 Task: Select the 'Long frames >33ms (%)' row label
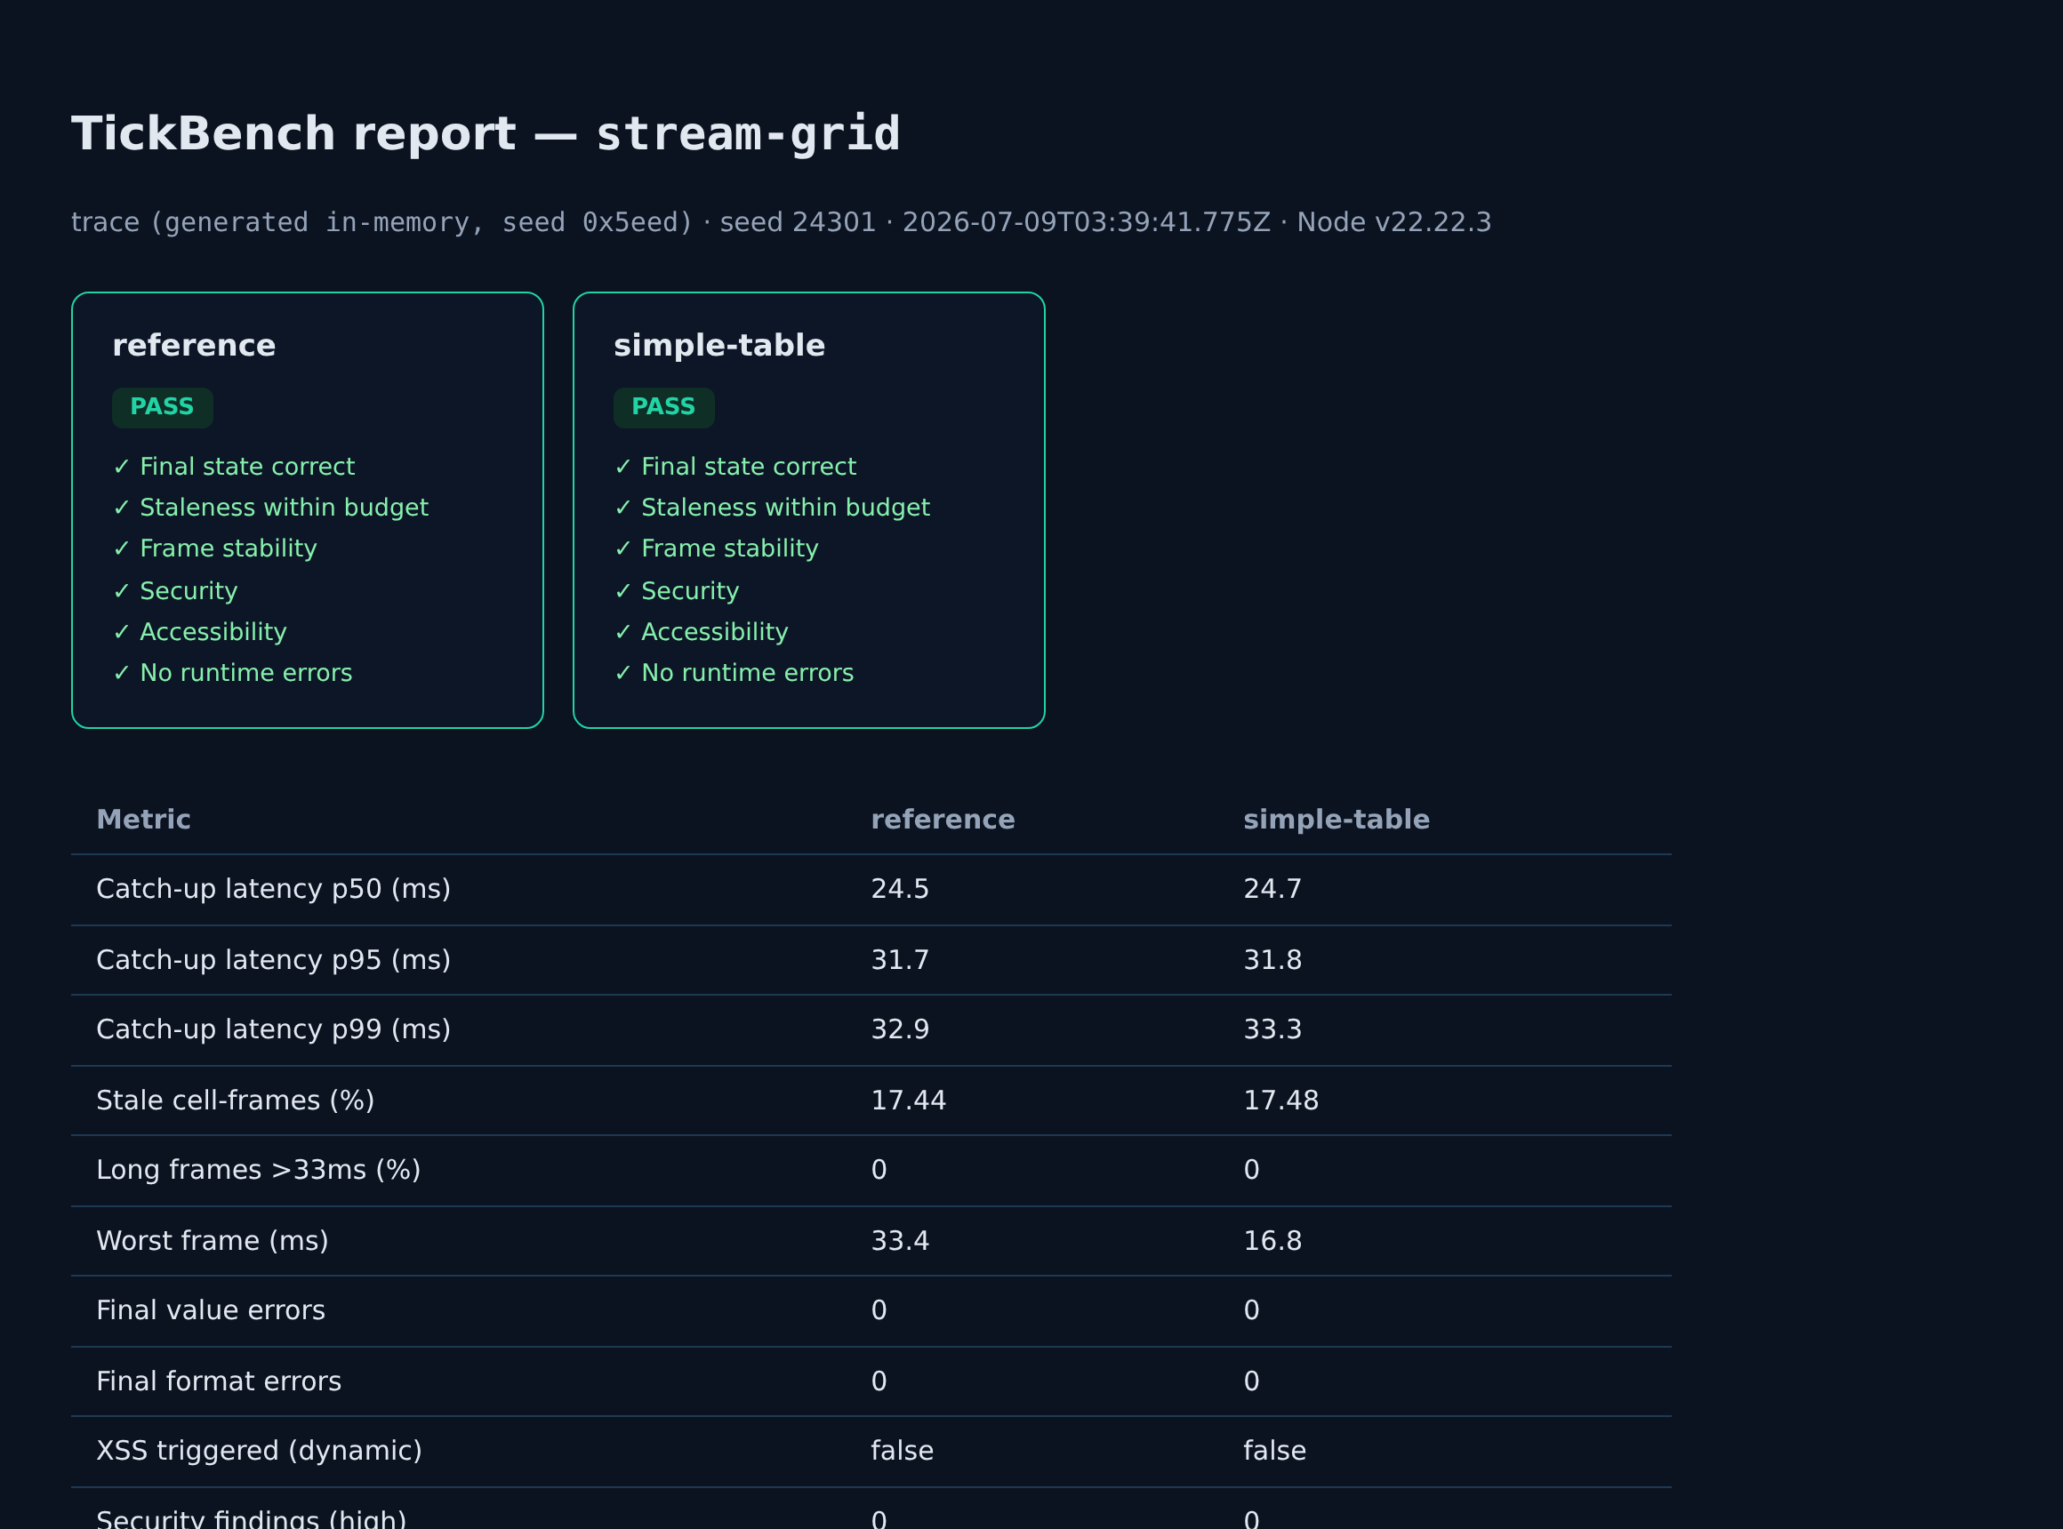(x=259, y=1170)
